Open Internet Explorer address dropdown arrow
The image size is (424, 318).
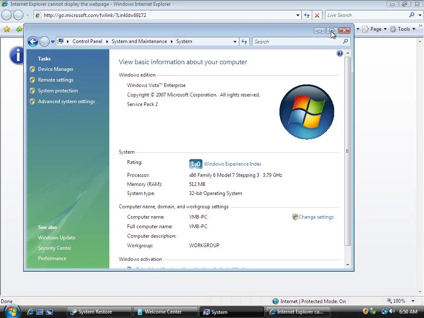point(298,15)
